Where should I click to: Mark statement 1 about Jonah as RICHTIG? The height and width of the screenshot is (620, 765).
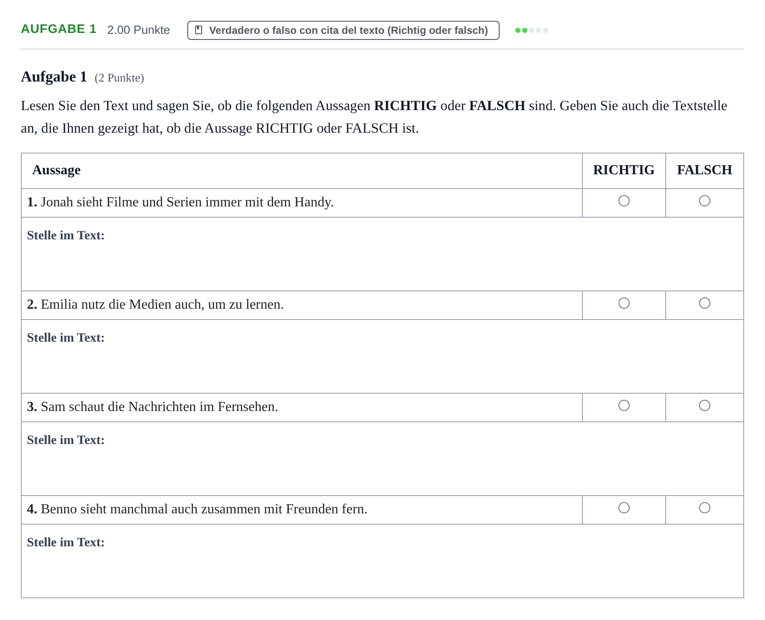tap(624, 201)
